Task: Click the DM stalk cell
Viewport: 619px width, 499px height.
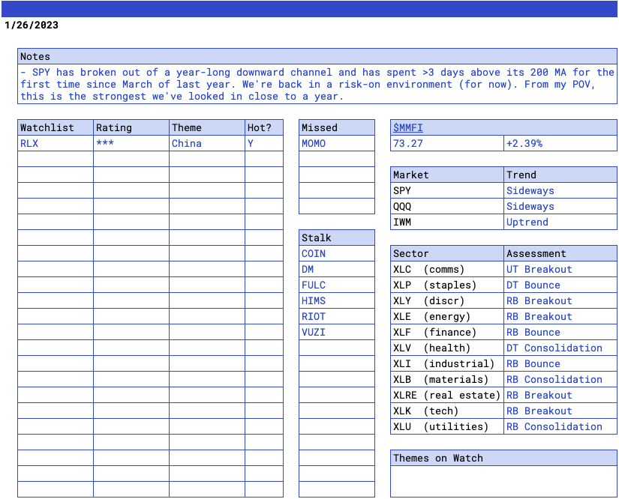Action: pyautogui.click(x=337, y=269)
